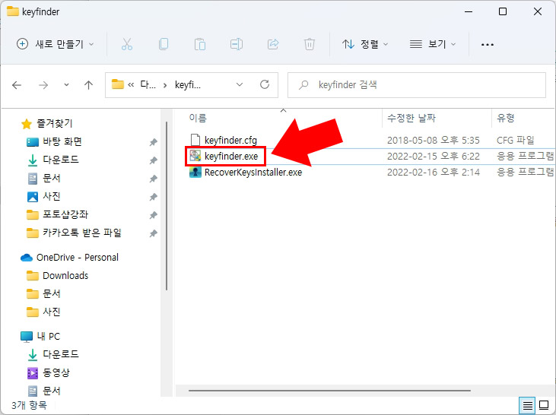Open the 포토샵강좌 folder

(x=65, y=214)
